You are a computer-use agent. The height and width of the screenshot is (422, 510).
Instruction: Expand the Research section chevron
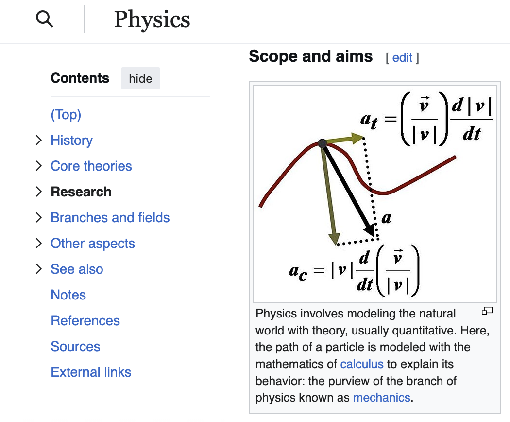[39, 192]
